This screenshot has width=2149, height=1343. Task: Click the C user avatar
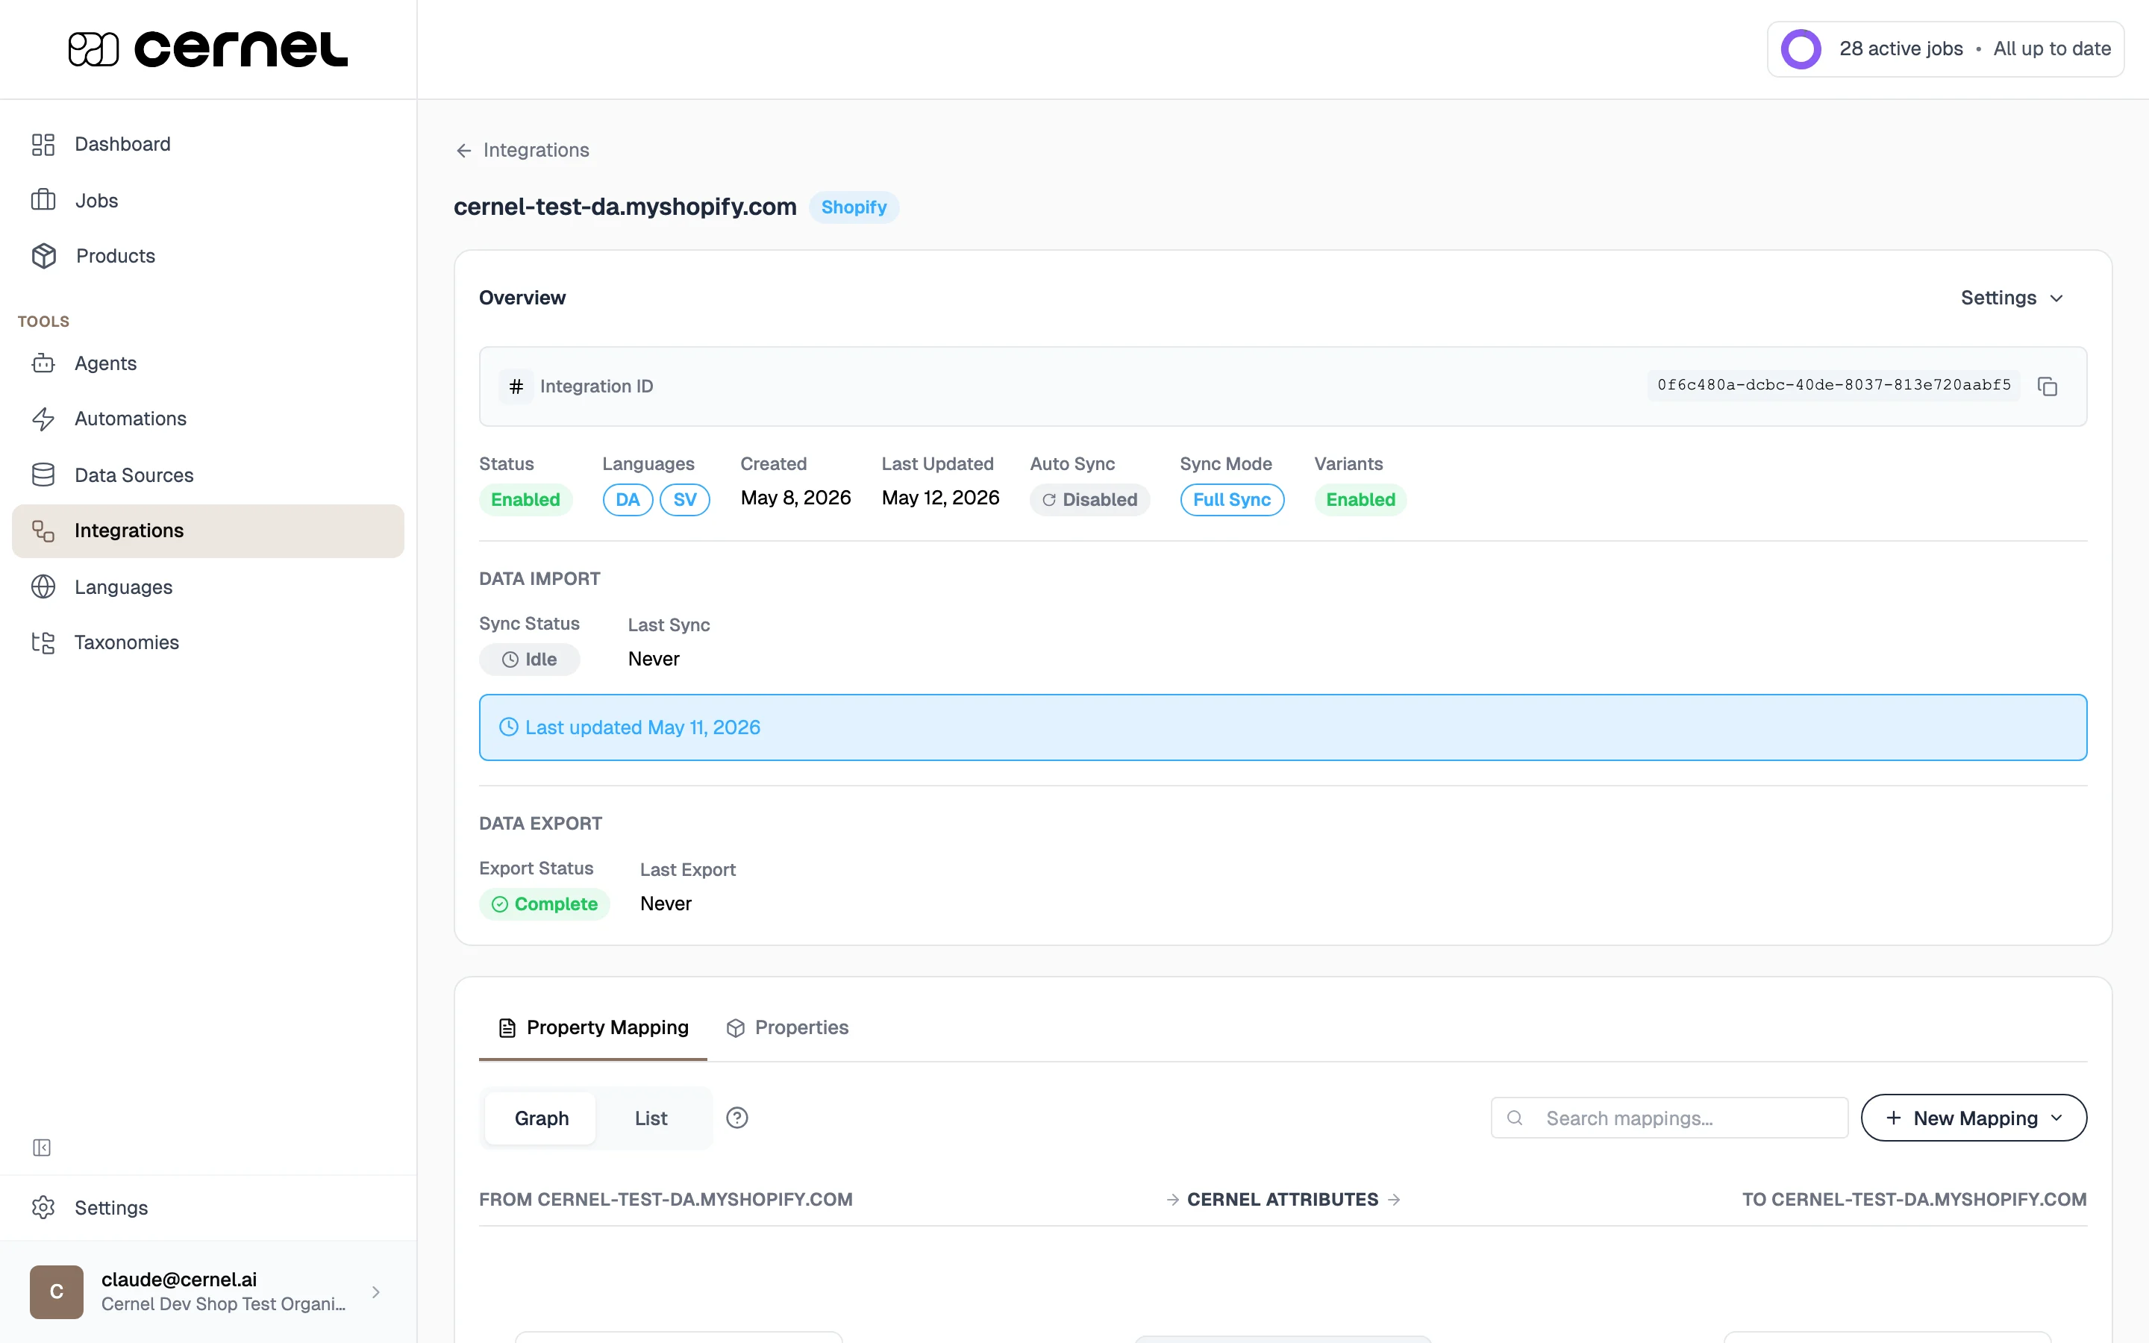coord(56,1292)
